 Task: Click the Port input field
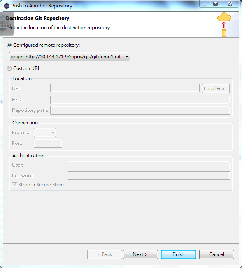click(x=48, y=143)
